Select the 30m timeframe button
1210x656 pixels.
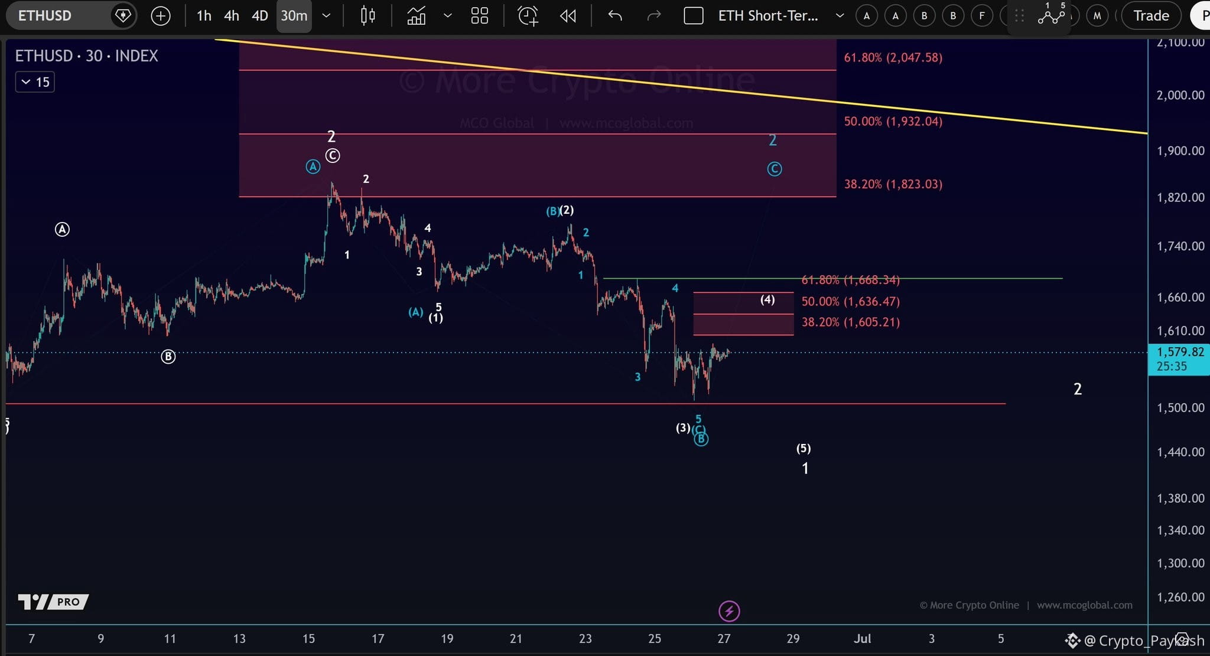click(294, 16)
